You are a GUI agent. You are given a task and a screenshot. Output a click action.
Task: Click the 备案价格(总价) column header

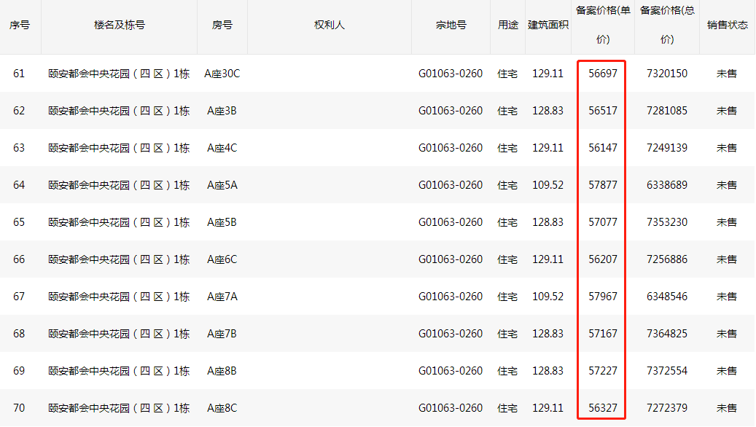click(667, 25)
